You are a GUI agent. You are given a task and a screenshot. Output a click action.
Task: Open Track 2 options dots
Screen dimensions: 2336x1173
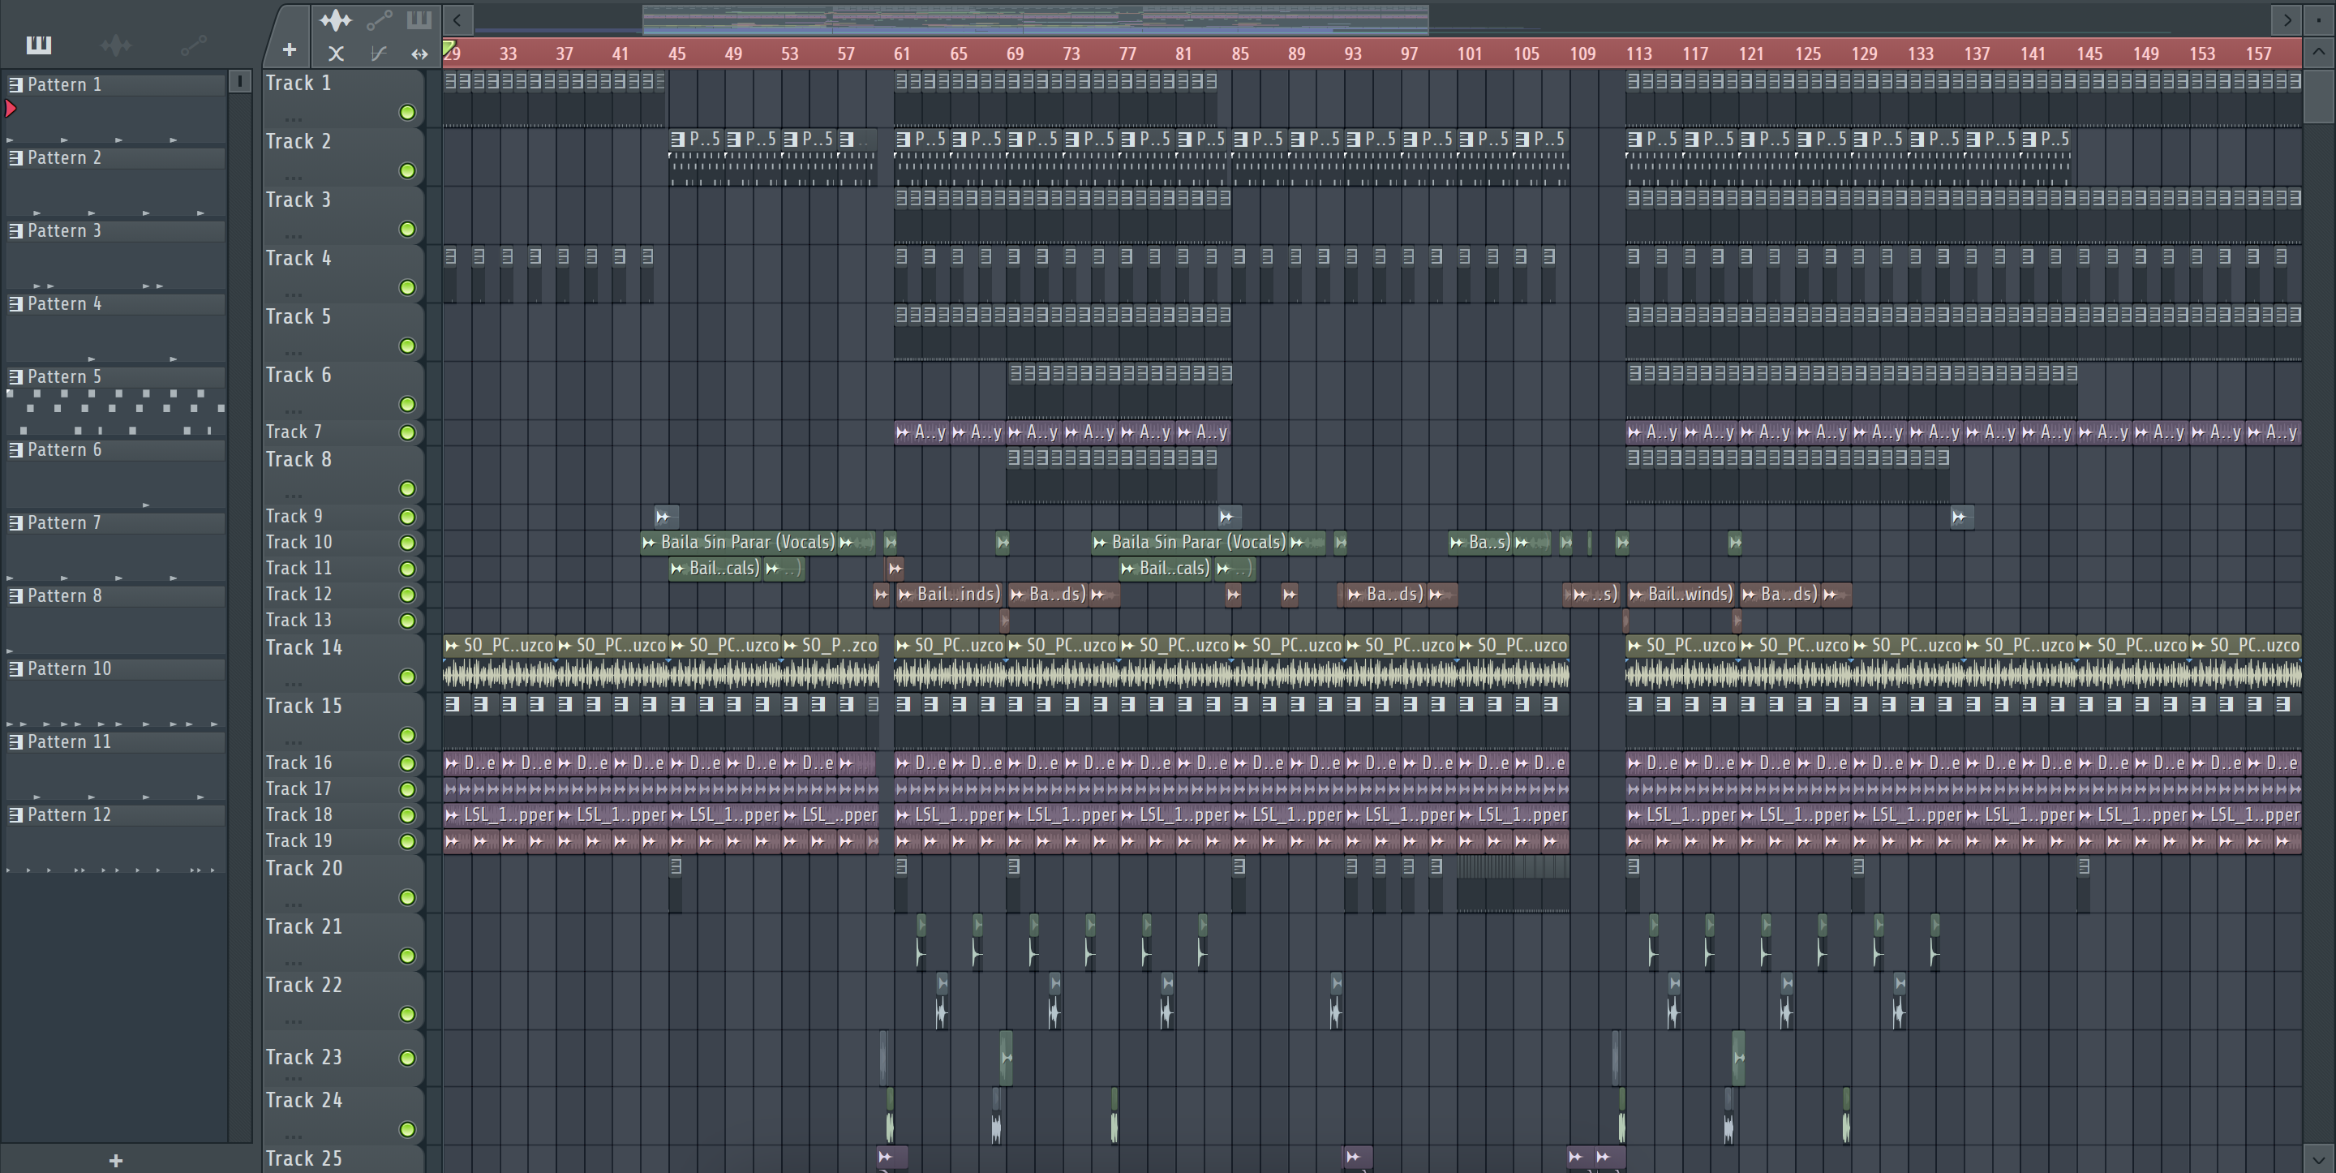292,177
